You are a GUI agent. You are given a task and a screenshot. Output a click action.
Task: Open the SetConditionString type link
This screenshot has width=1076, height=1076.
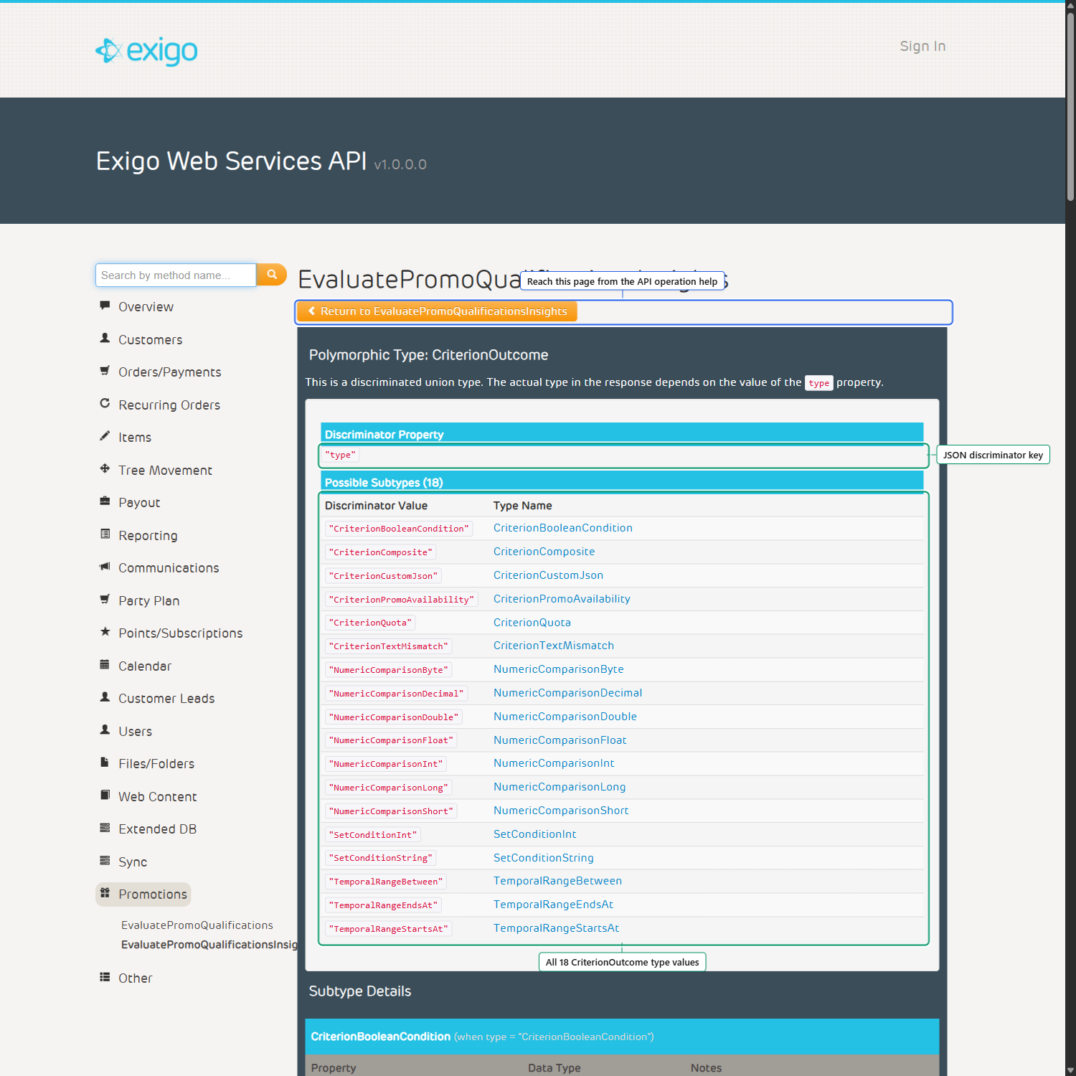pyautogui.click(x=544, y=858)
